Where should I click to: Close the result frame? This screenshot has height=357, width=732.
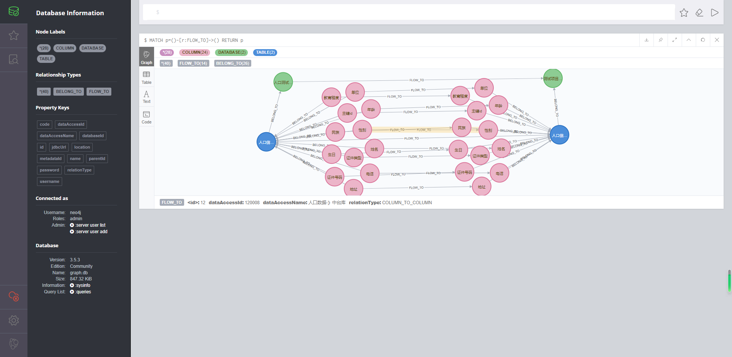point(717,40)
